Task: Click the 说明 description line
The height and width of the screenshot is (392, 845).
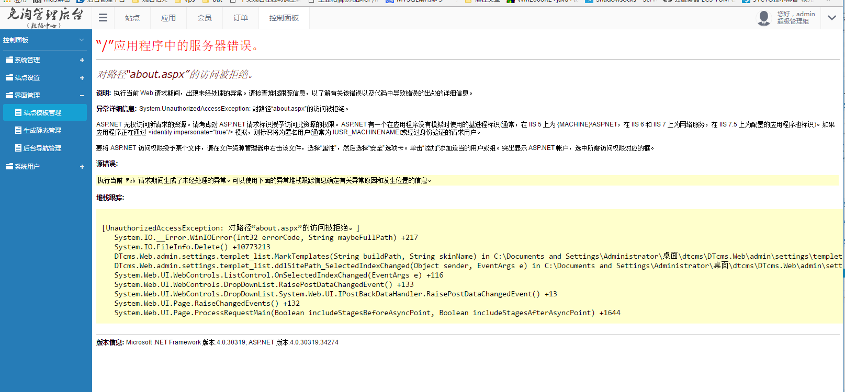Action: point(285,93)
